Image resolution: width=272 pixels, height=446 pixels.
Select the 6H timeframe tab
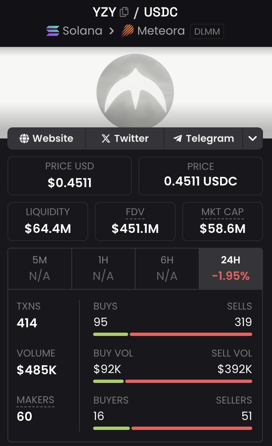[167, 268]
